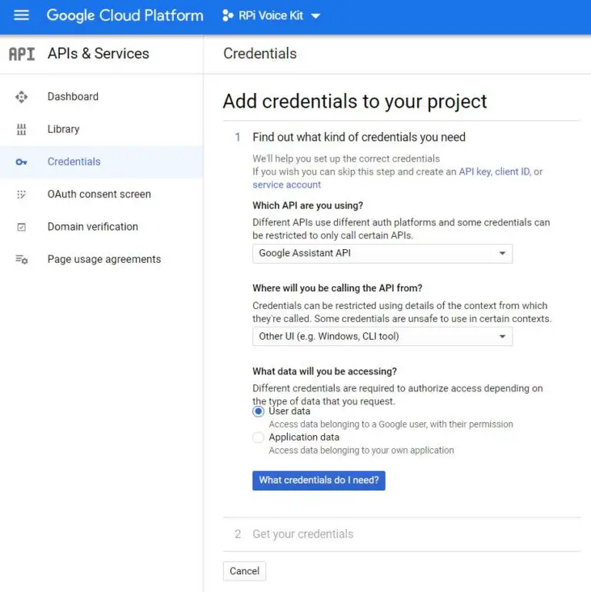Click the What data will you be accessing? label

pos(325,371)
